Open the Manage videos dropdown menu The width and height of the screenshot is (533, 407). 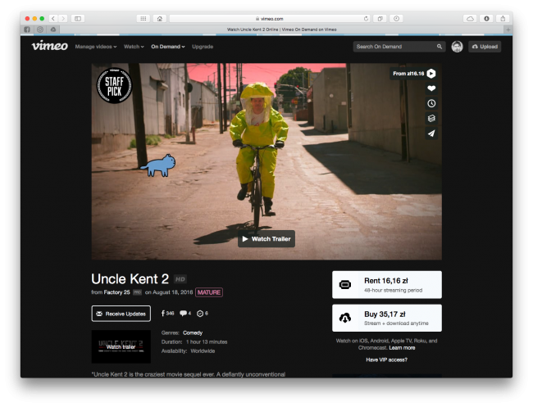click(x=95, y=47)
